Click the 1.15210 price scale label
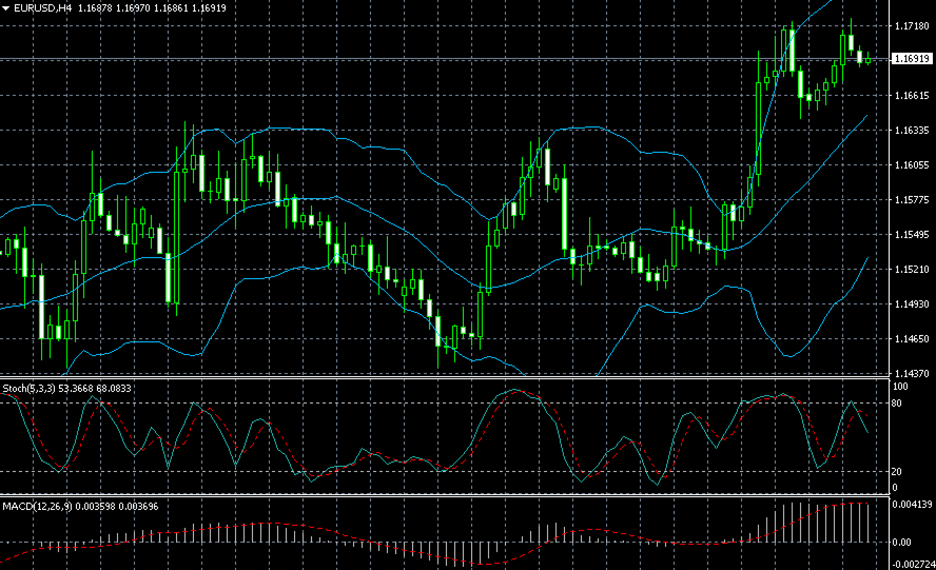The height and width of the screenshot is (570, 936). pyautogui.click(x=912, y=269)
